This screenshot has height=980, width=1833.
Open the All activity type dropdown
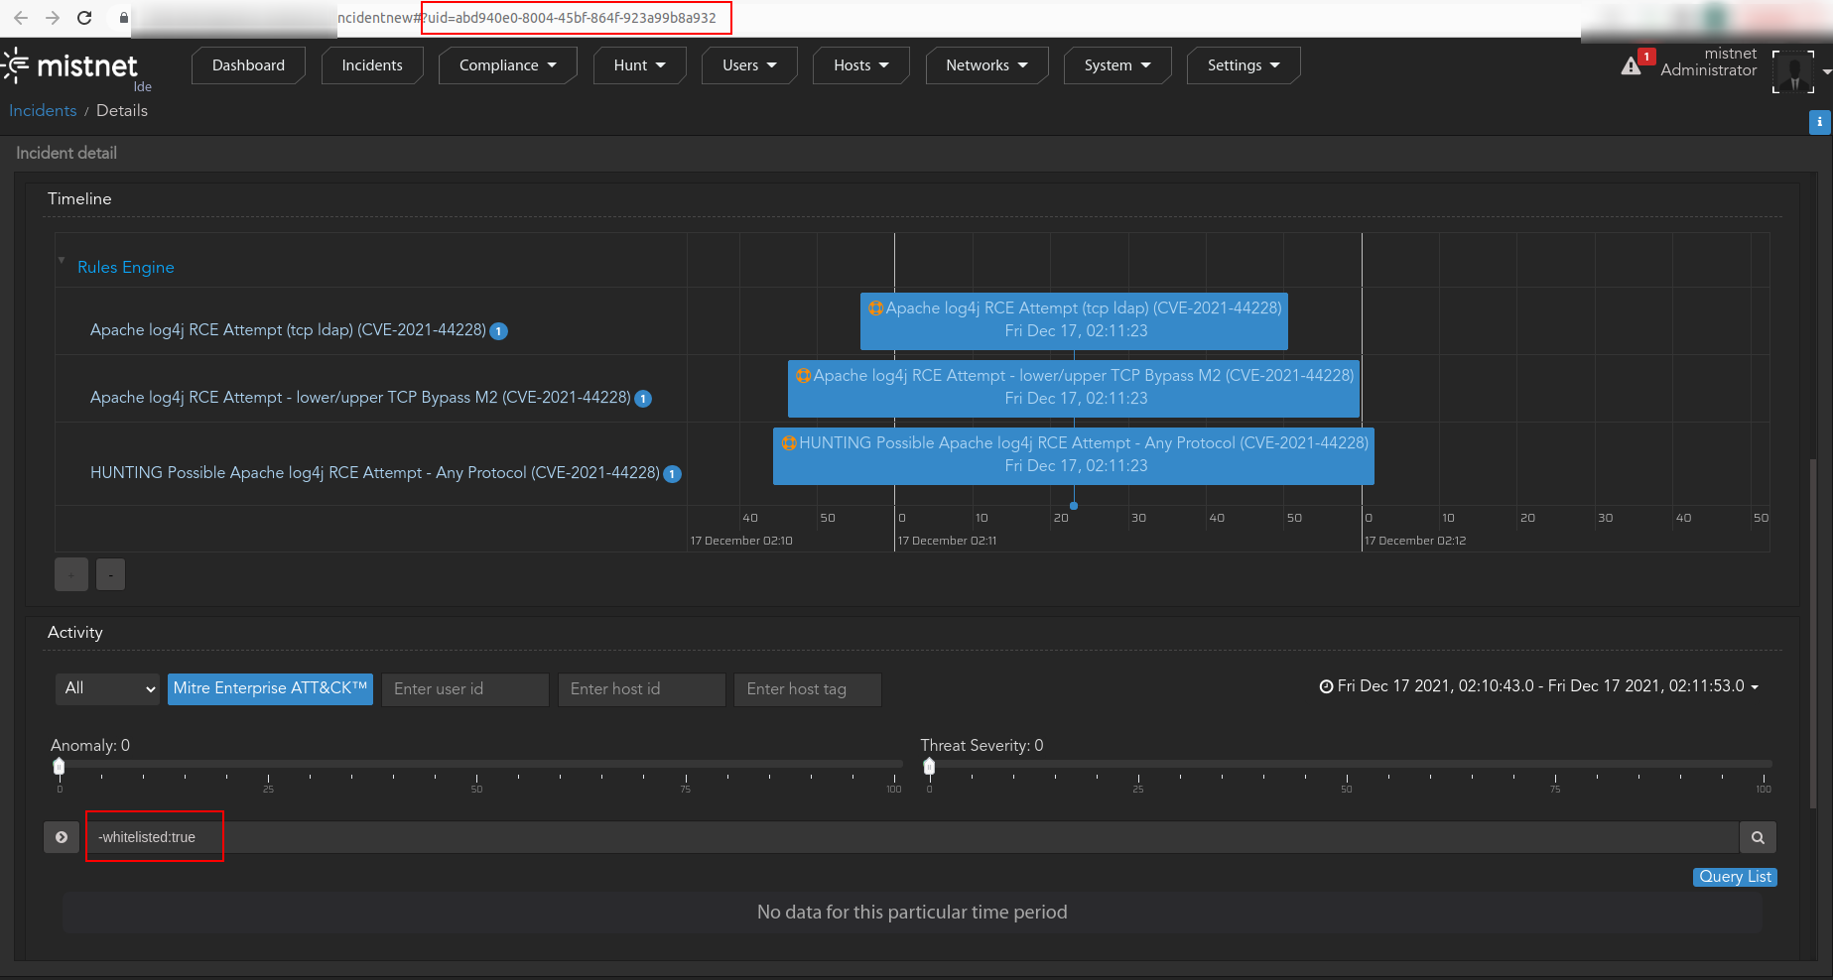pyautogui.click(x=108, y=688)
